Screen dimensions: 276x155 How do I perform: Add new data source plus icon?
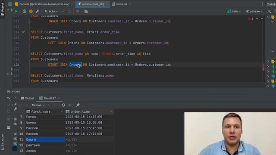269,11
